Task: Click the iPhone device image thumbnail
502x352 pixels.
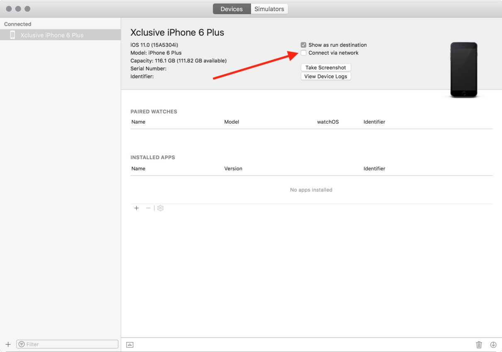Action: (x=464, y=70)
